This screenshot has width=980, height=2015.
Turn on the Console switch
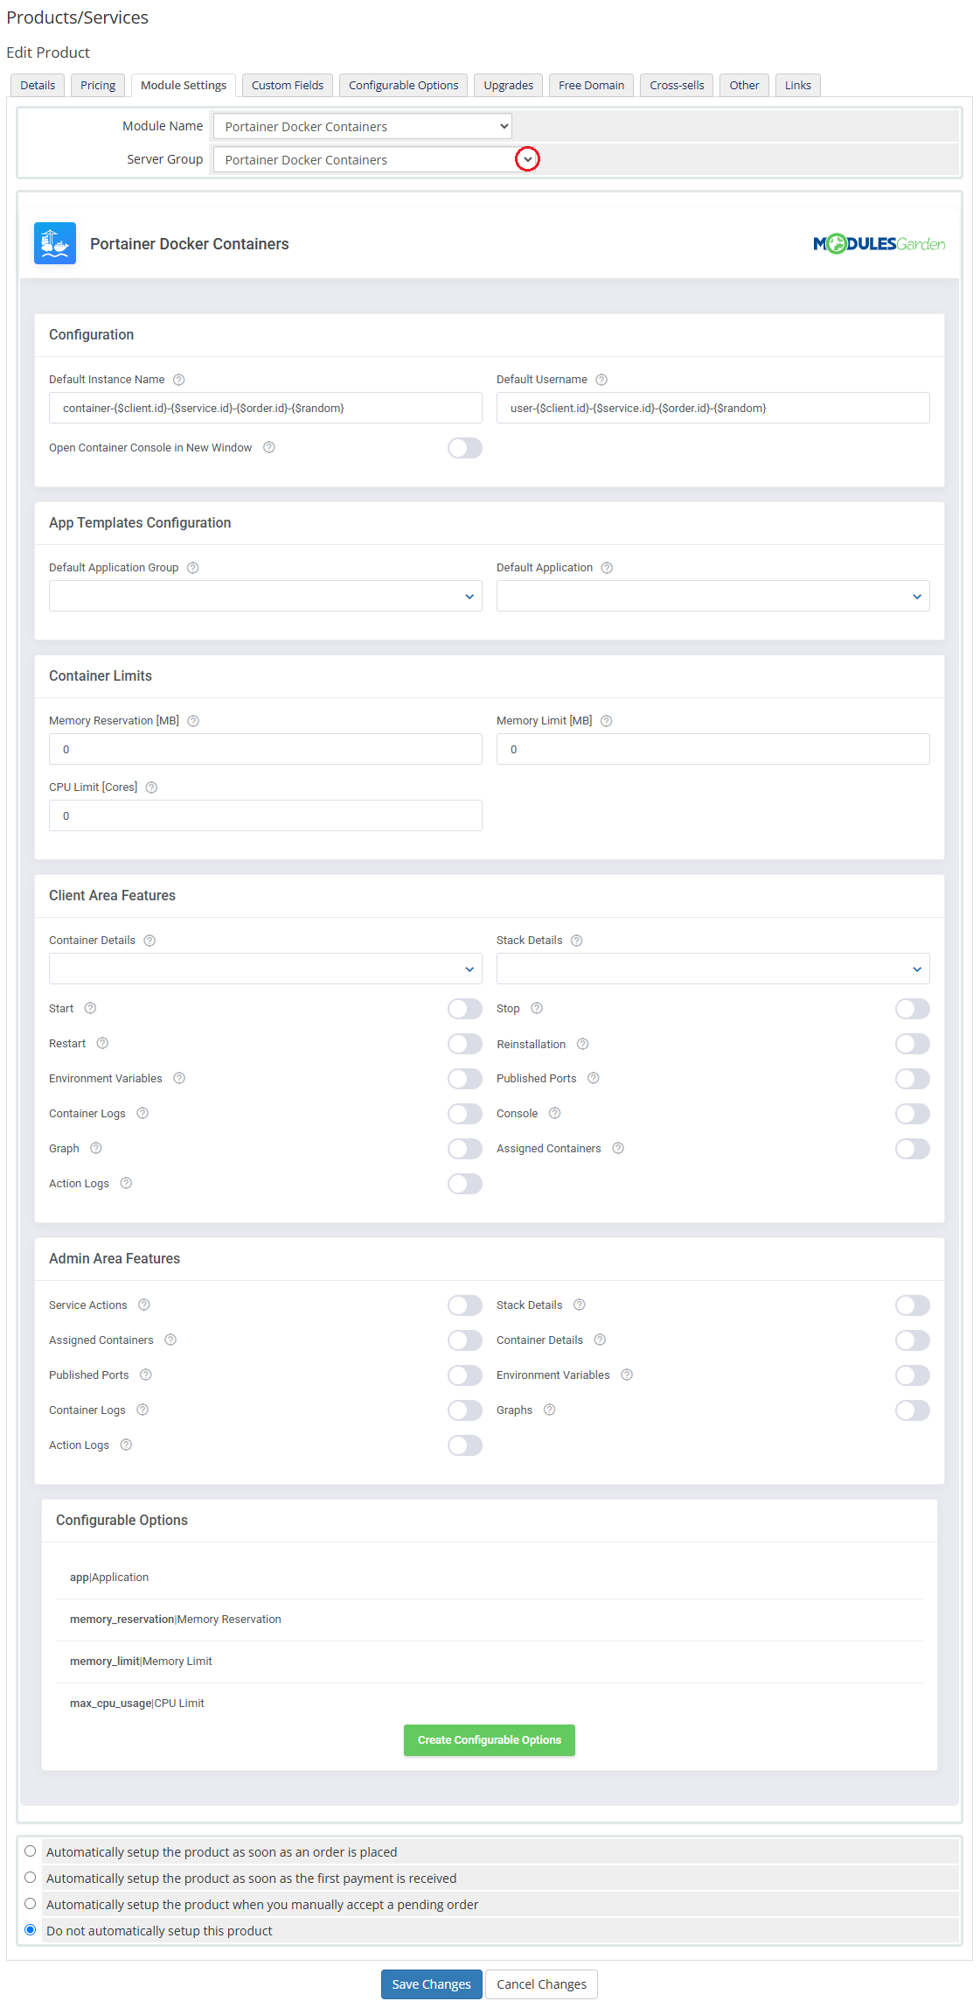tap(913, 1114)
